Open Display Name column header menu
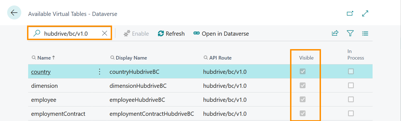Image resolution: width=401 pixels, height=121 pixels. (x=129, y=58)
